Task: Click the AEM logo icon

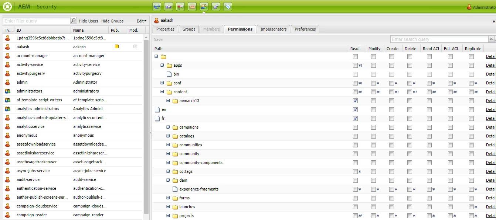Action: click(7, 7)
